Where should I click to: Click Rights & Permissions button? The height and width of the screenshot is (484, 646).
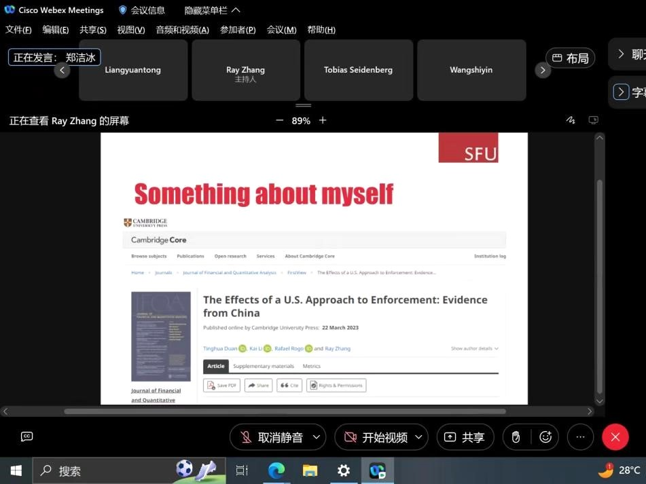coord(336,385)
